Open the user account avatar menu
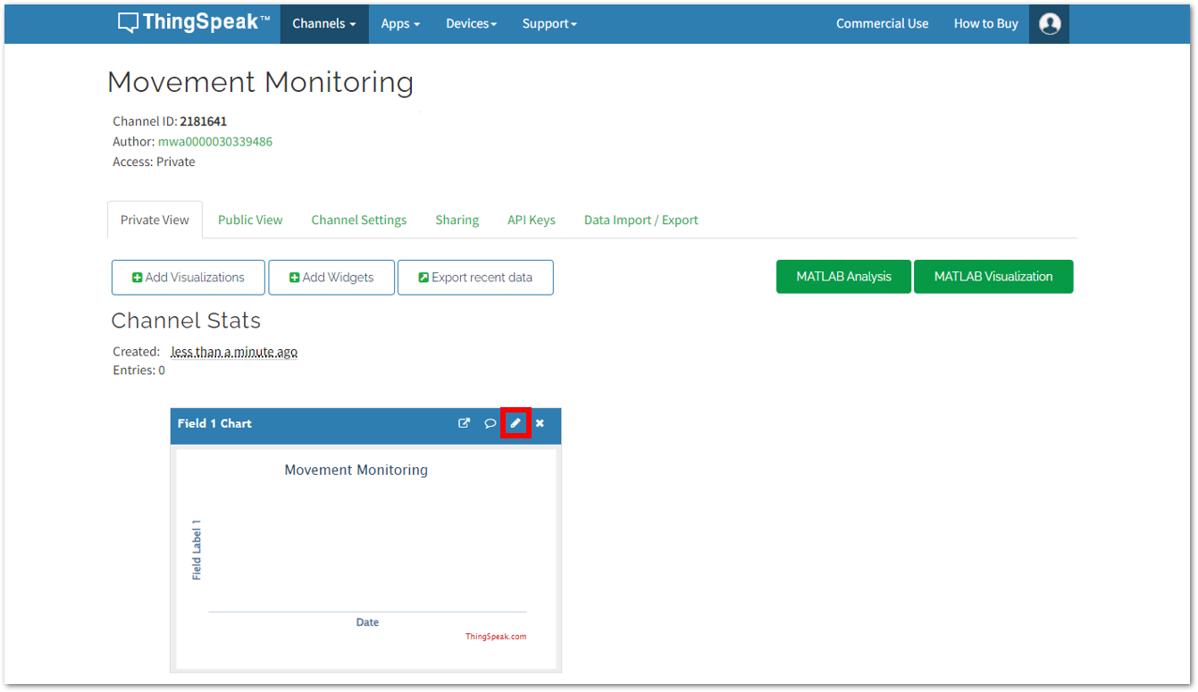 1050,23
